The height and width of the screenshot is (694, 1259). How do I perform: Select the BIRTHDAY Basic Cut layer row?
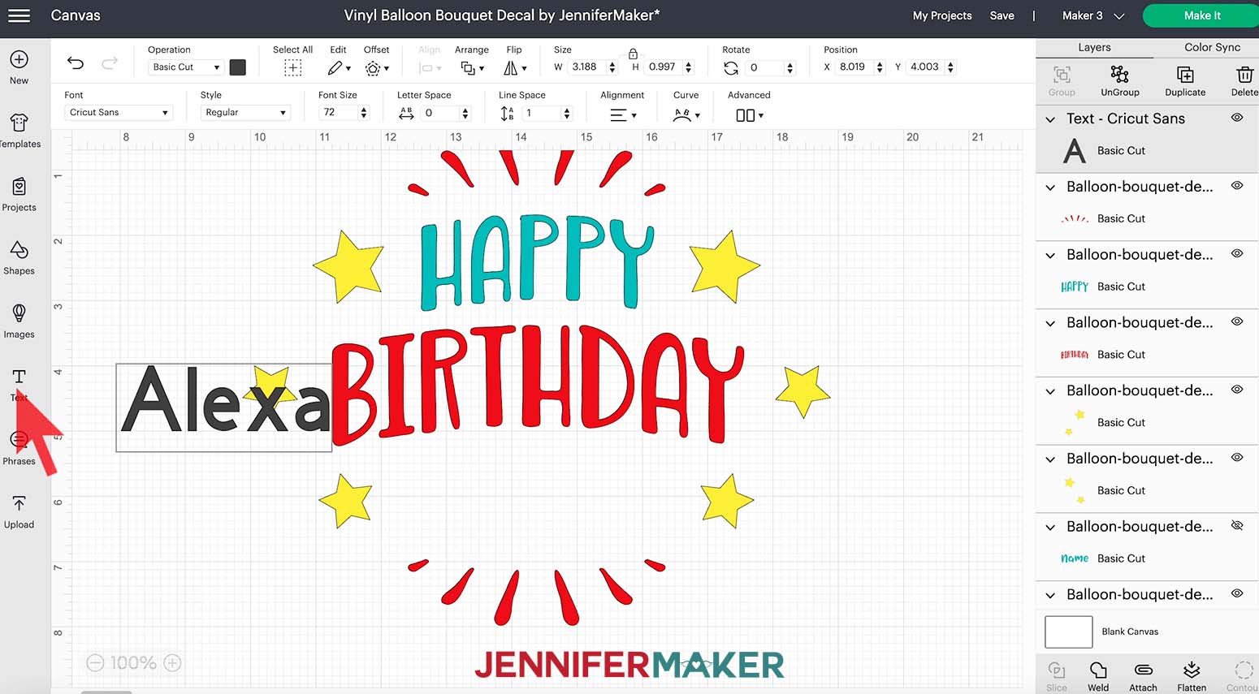[1147, 355]
